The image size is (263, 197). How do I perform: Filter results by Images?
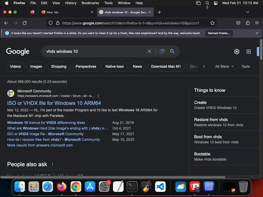(x=36, y=66)
